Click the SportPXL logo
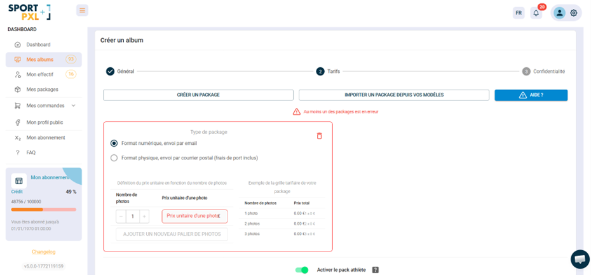This screenshot has width=591, height=275. 29,11
